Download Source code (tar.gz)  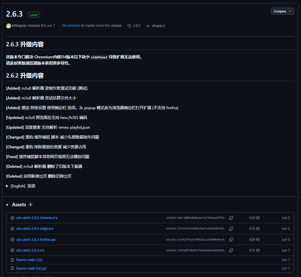(31, 268)
